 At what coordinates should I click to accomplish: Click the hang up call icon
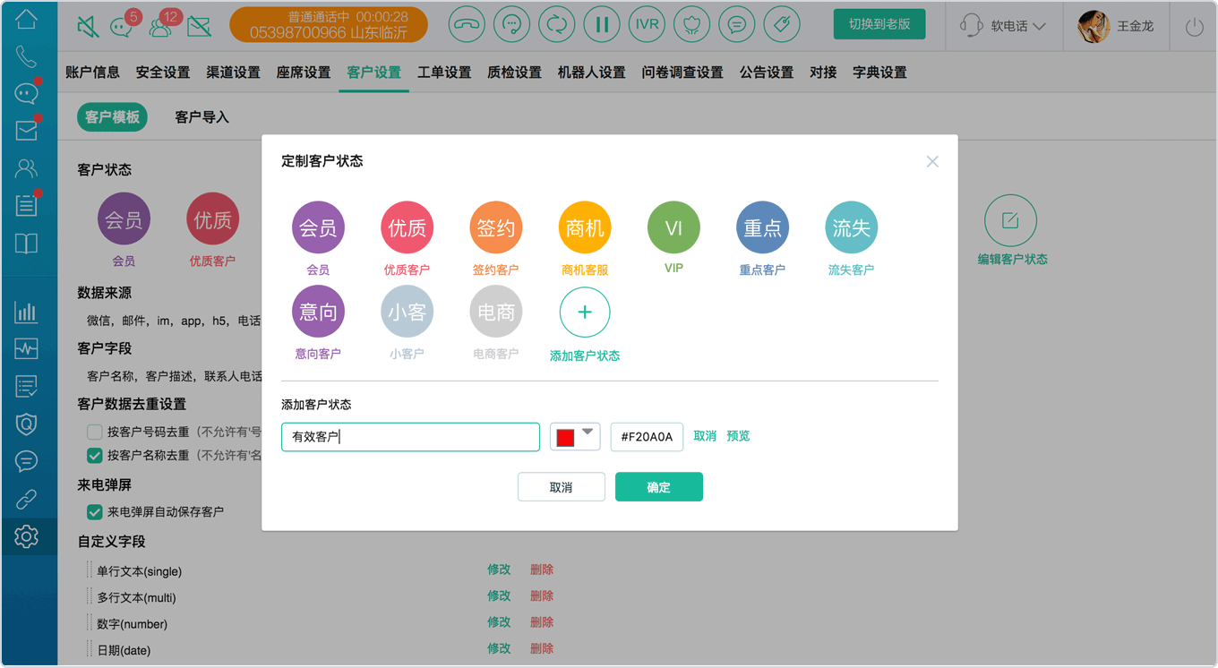click(x=466, y=24)
